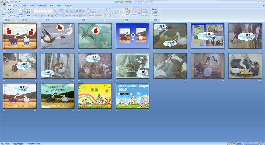Insert a new slide (新建幻灯片)

20,13
